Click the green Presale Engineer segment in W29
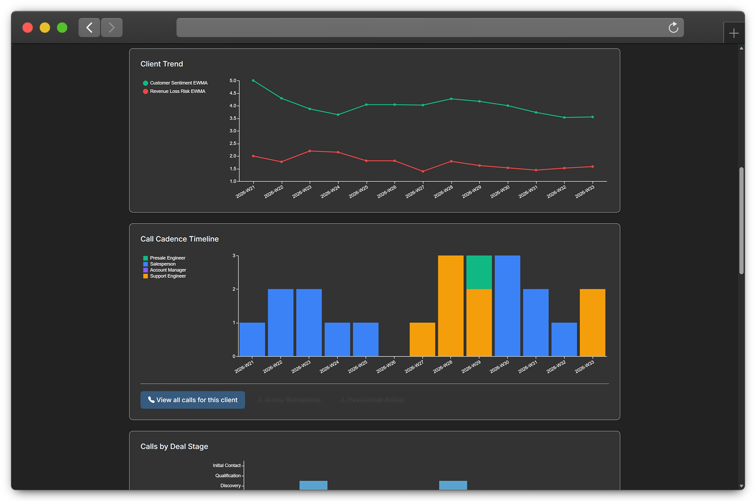This screenshot has height=501, width=756. tap(479, 272)
